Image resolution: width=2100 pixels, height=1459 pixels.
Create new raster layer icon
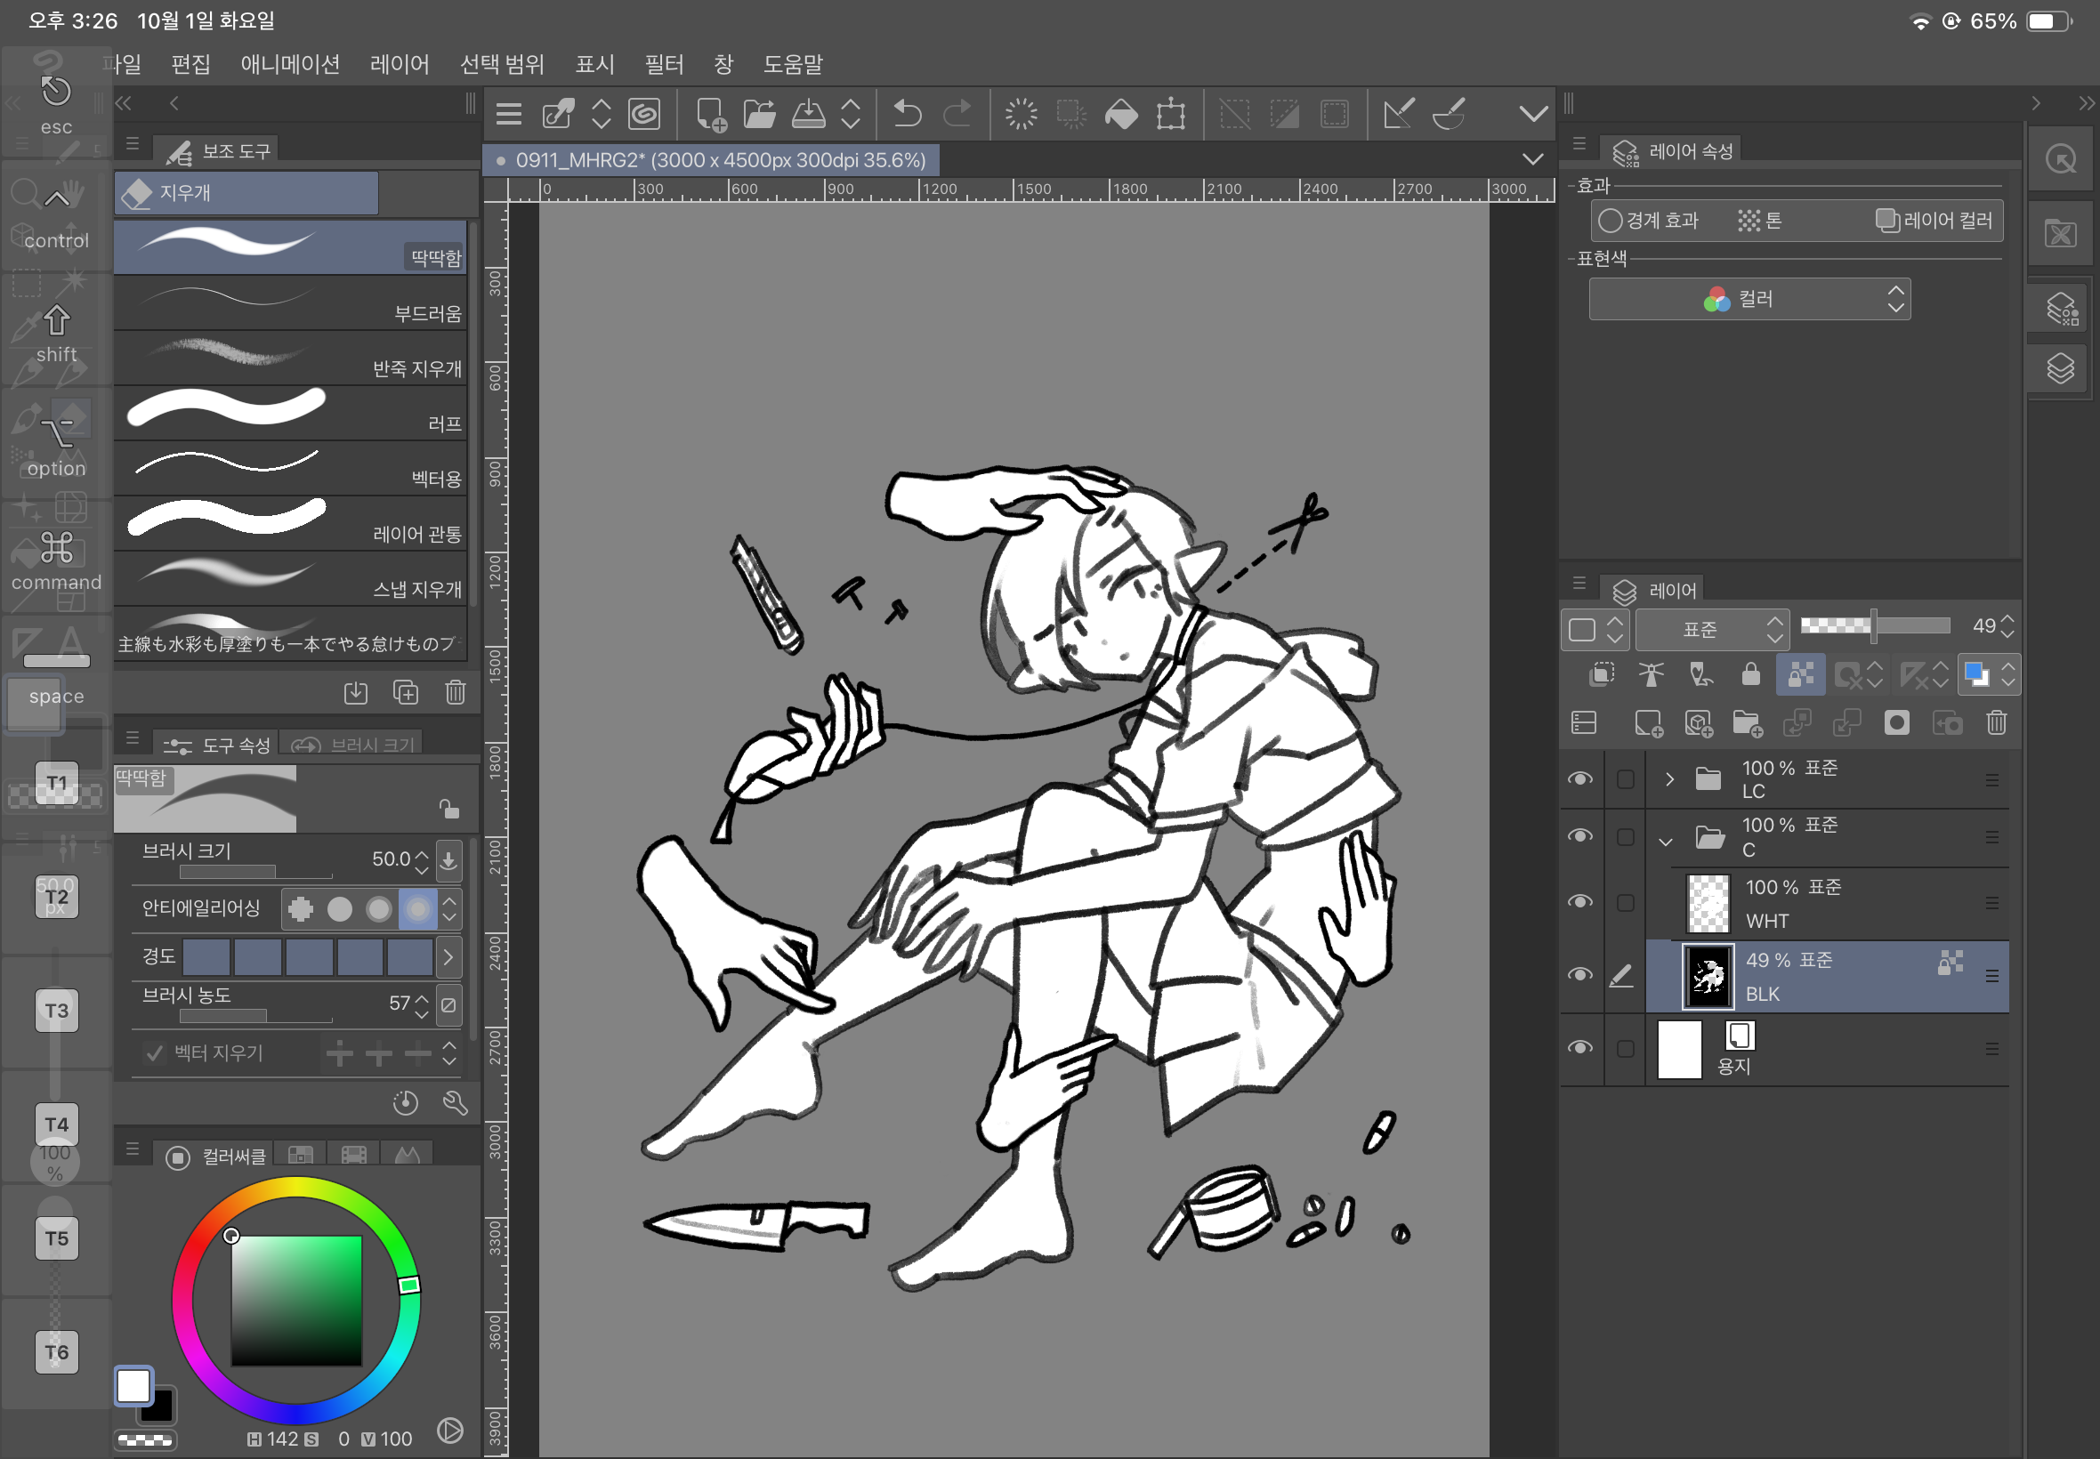[1648, 724]
